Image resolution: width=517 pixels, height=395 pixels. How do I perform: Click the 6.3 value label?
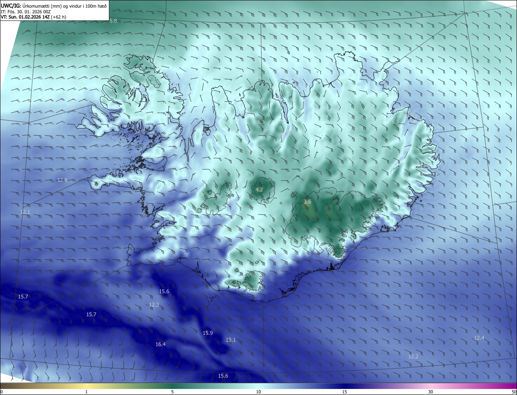[x=261, y=122]
